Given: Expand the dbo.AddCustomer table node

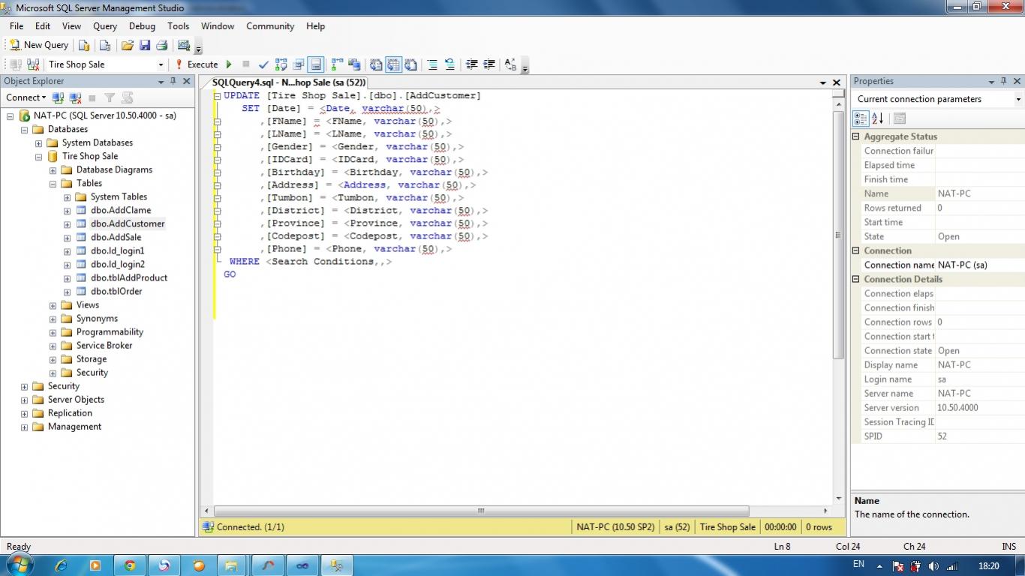Looking at the screenshot, I should pos(67,224).
